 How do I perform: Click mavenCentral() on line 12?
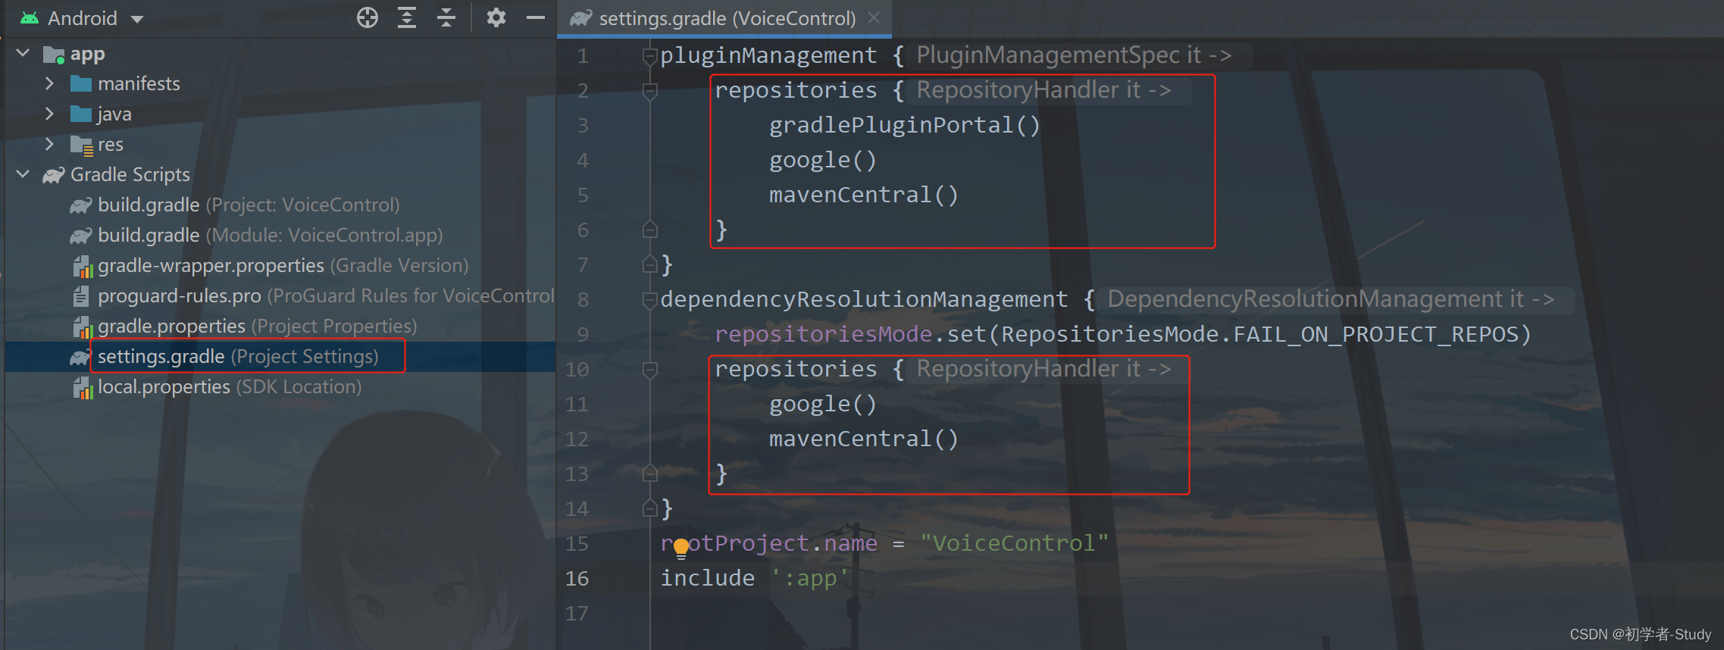pos(864,439)
